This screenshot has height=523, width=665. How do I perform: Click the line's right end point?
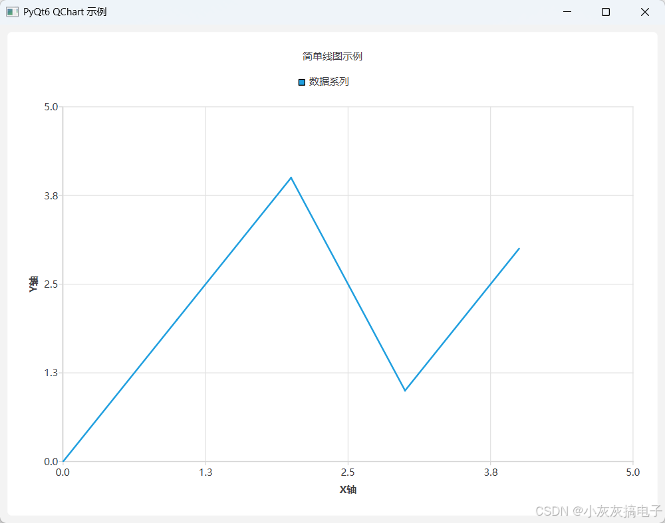(x=519, y=249)
